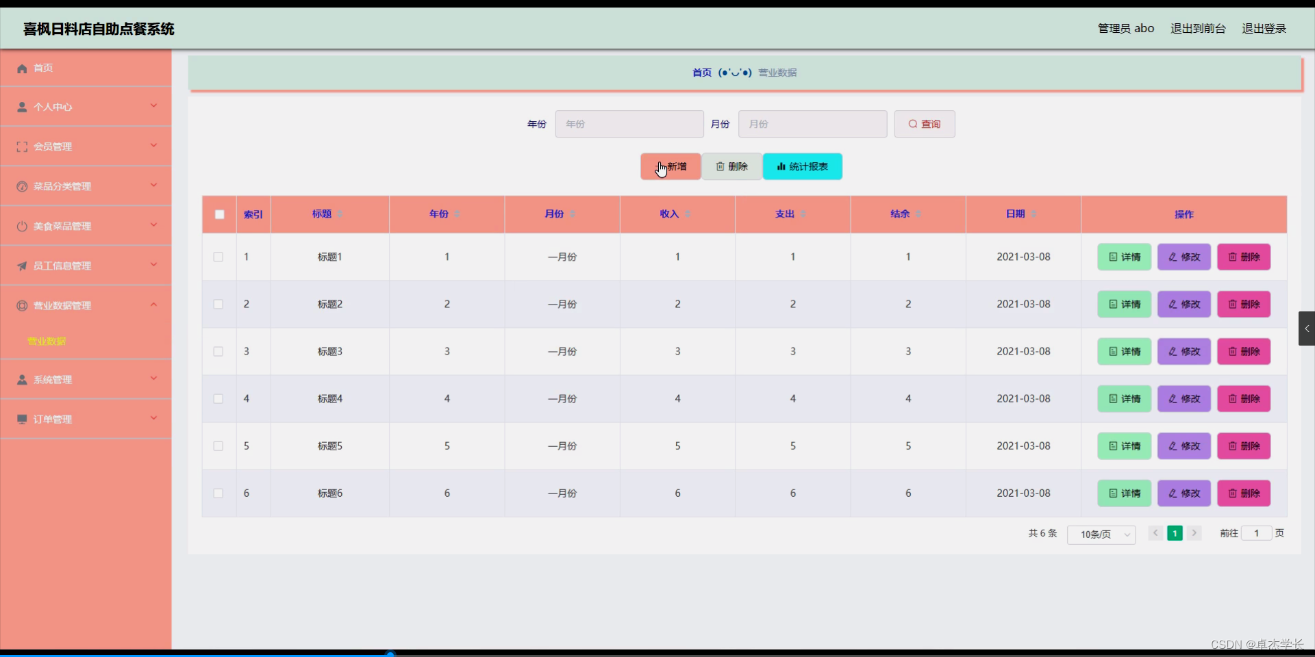Click 详情 on row 标题1
Screen dimensions: 1315x657
[x=1123, y=257]
